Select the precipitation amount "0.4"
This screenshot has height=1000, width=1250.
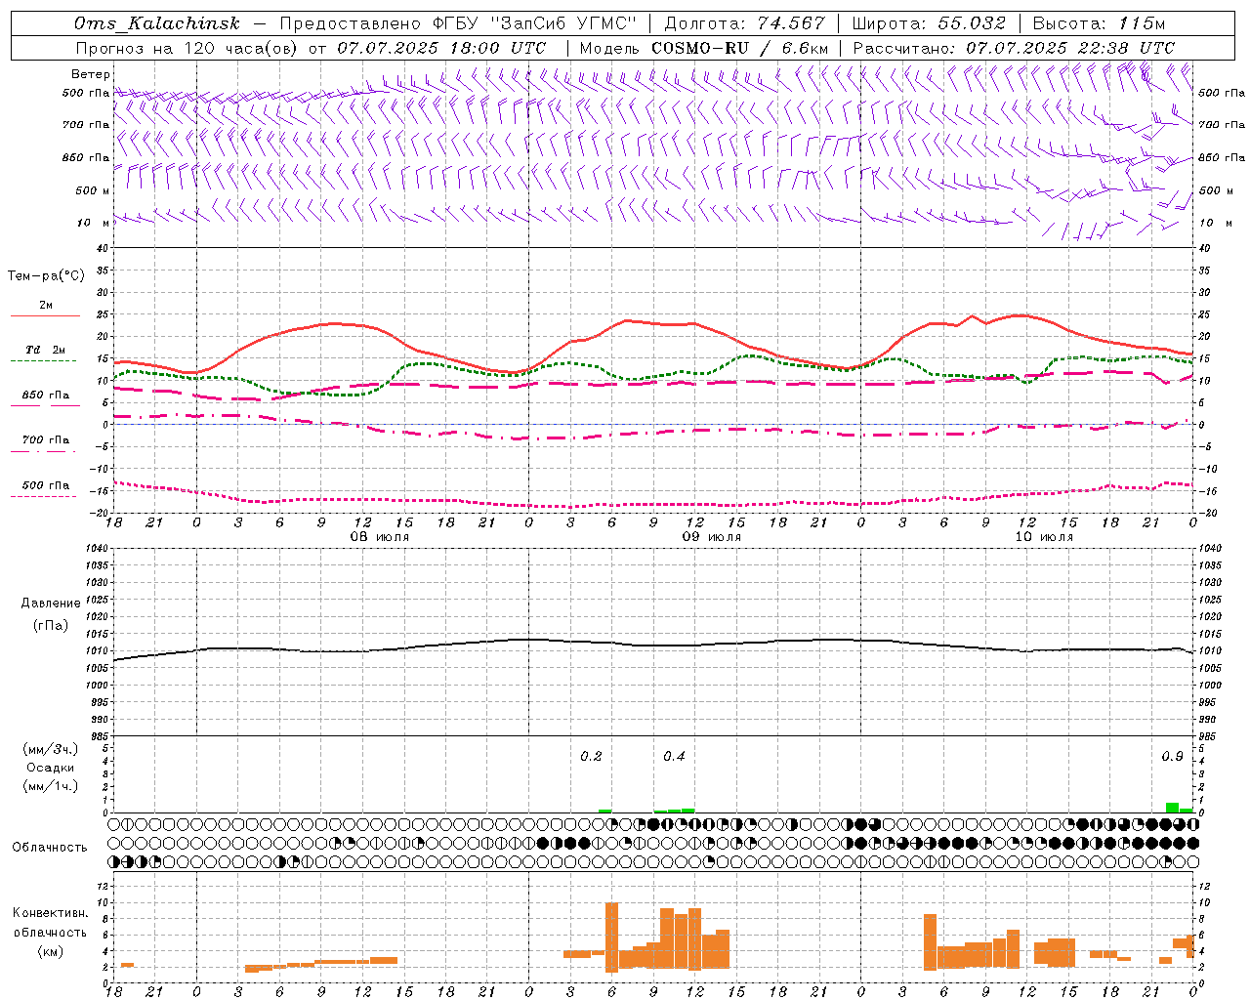[674, 757]
